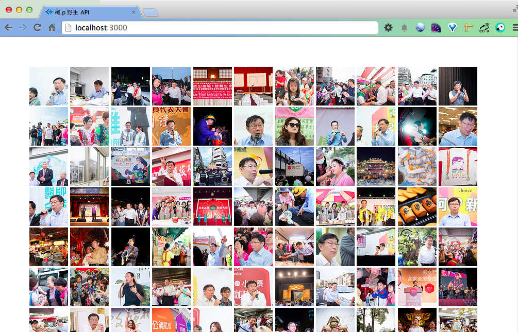This screenshot has height=332, width=518.
Task: Click the localhost:3000 address bar
Action: (222, 28)
